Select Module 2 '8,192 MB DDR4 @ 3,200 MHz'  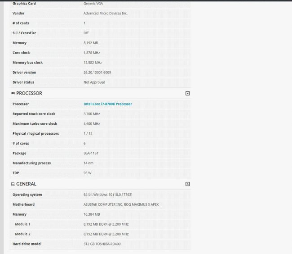[x=106, y=234]
